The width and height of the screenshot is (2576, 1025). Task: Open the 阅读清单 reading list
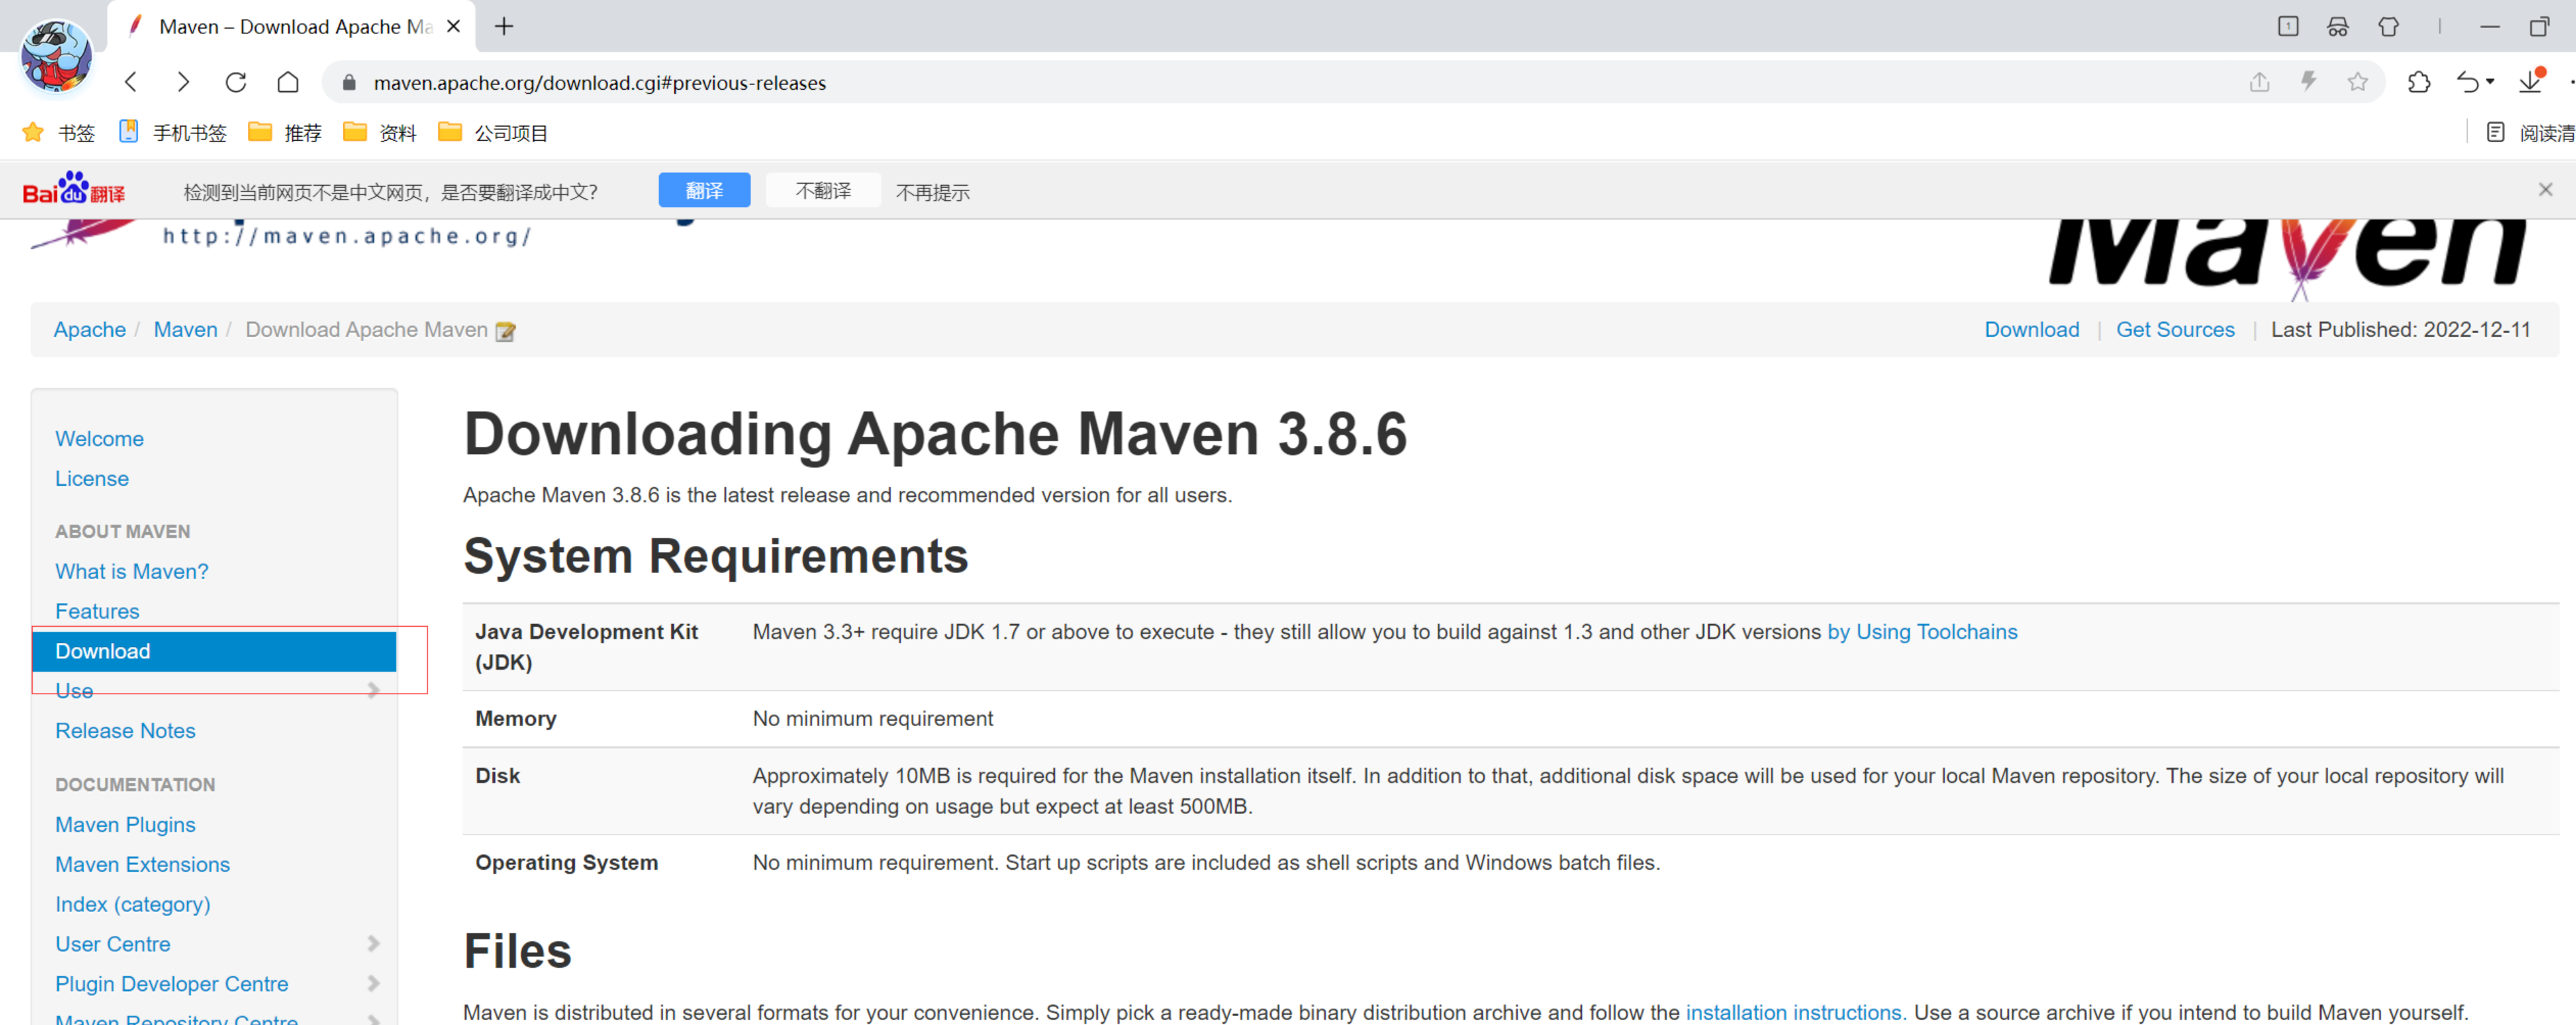point(2531,132)
